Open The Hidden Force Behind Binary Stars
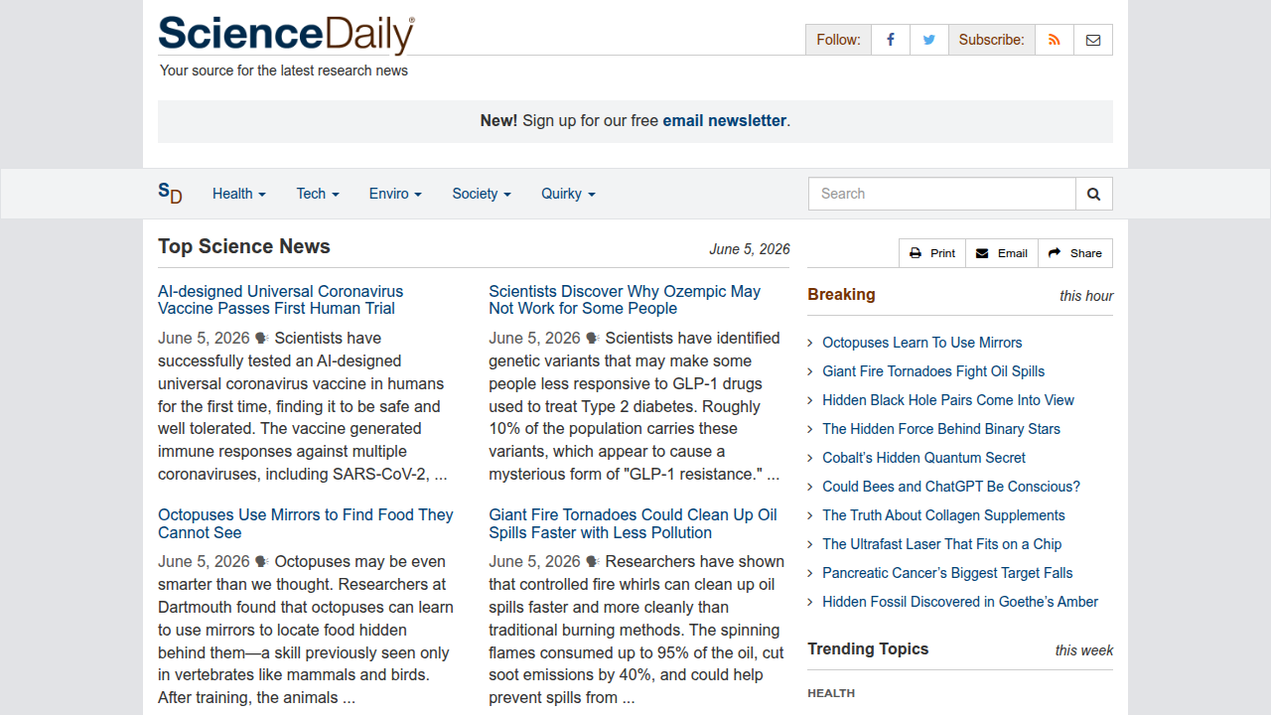The image size is (1271, 715). point(941,429)
